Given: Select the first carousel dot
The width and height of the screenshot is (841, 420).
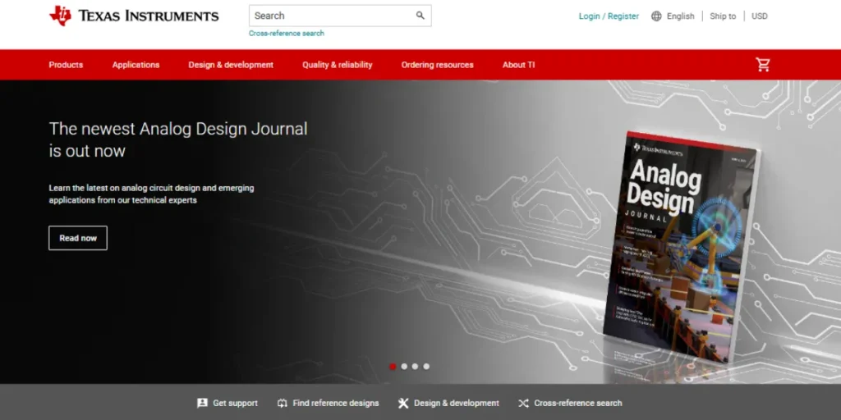Looking at the screenshot, I should point(393,367).
